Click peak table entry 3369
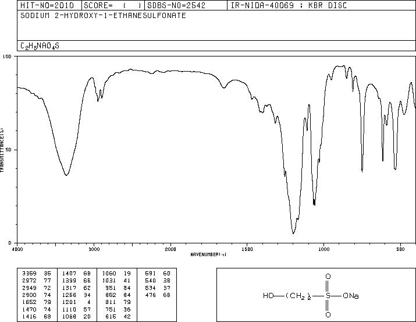416x322 pixels. (x=30, y=273)
